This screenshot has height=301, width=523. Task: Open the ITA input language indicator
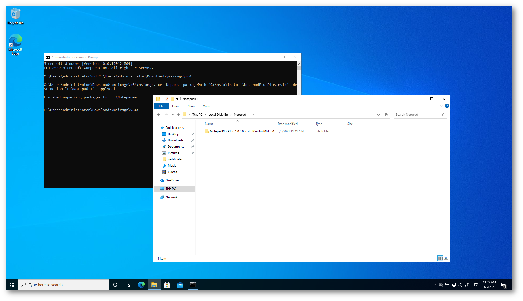coord(476,285)
